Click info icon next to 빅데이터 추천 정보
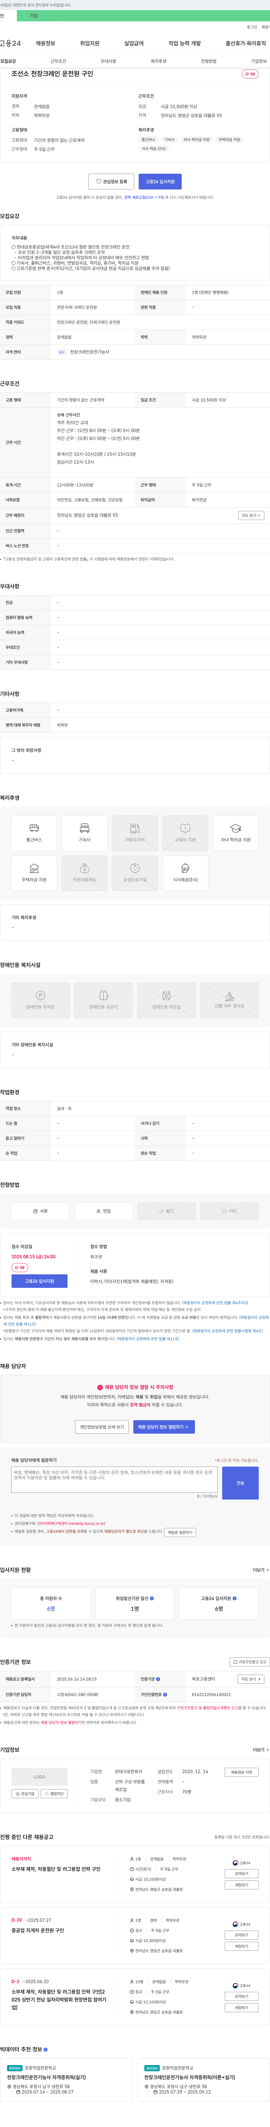This screenshot has height=2127, width=270. [45, 2049]
